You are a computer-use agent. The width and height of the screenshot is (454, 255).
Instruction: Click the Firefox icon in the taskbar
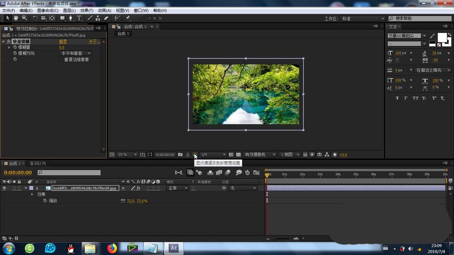[112, 248]
